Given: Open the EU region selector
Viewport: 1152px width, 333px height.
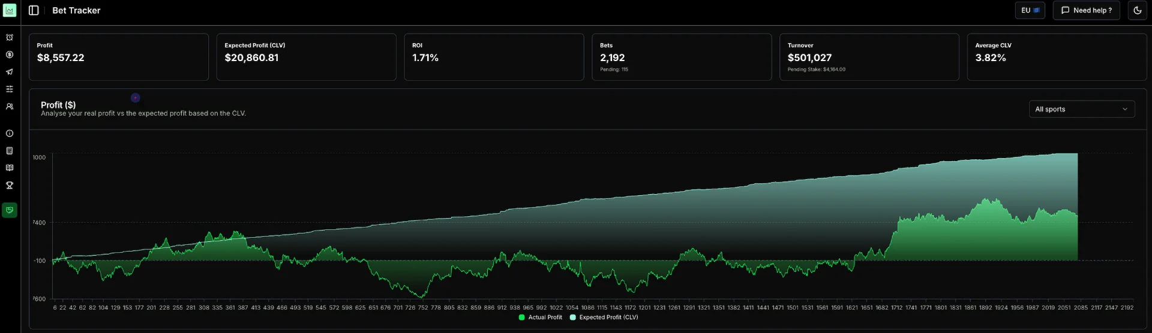Looking at the screenshot, I should (1030, 10).
